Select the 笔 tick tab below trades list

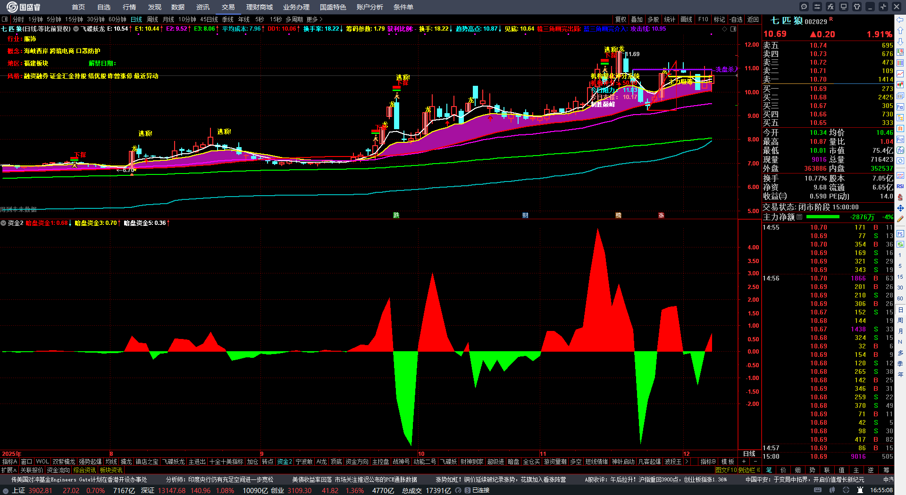pos(769,470)
